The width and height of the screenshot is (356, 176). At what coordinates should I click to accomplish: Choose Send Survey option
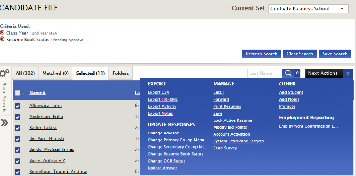point(225,148)
